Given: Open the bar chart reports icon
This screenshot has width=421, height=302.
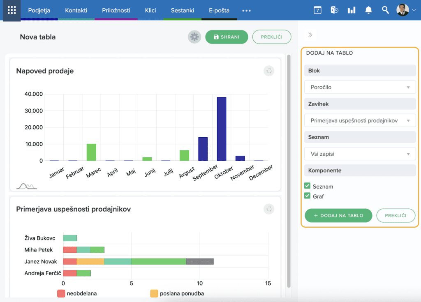Looking at the screenshot, I should point(351,10).
